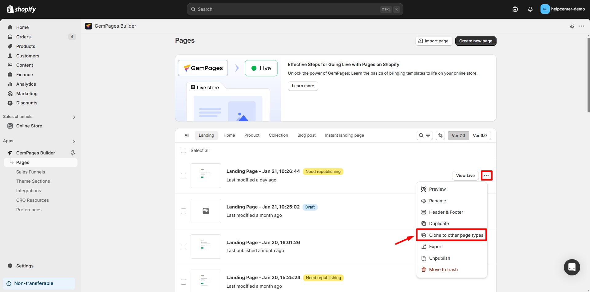The height and width of the screenshot is (292, 590).
Task: Click the Learn more button
Action: click(x=303, y=86)
